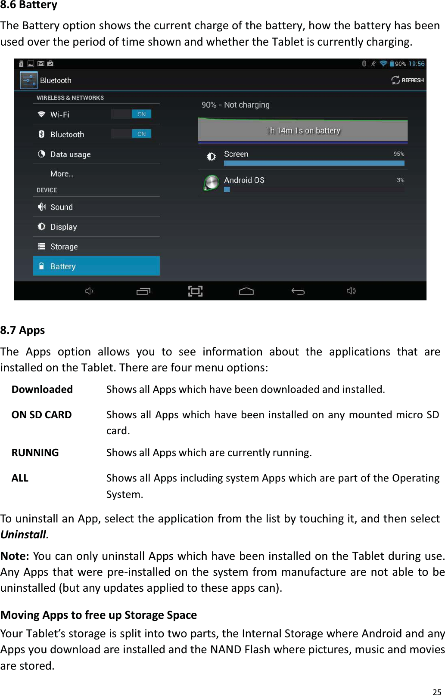Tap the USB debugging notification icon

21,64
